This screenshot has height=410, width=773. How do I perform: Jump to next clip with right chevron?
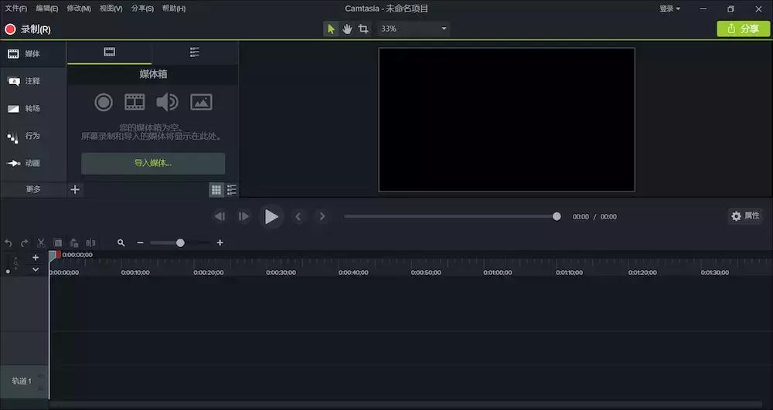pos(322,216)
